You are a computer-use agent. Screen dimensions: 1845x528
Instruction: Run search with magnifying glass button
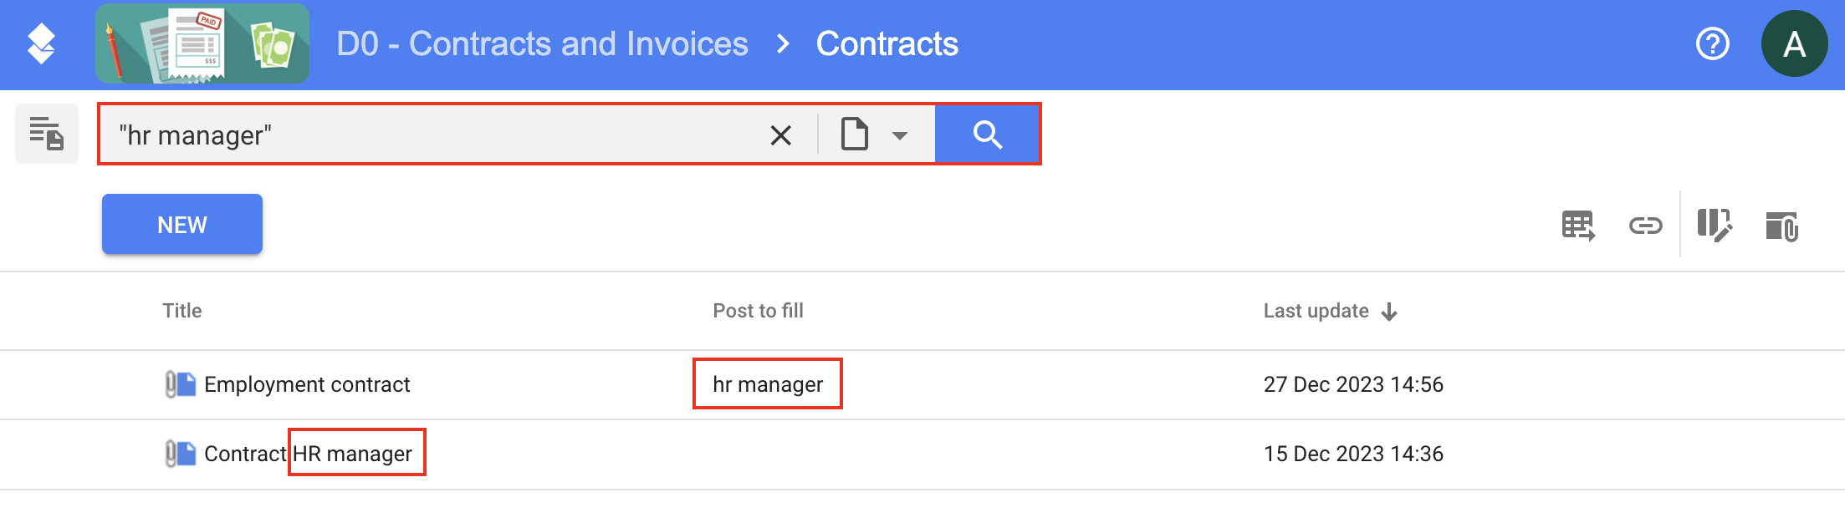[x=987, y=134]
